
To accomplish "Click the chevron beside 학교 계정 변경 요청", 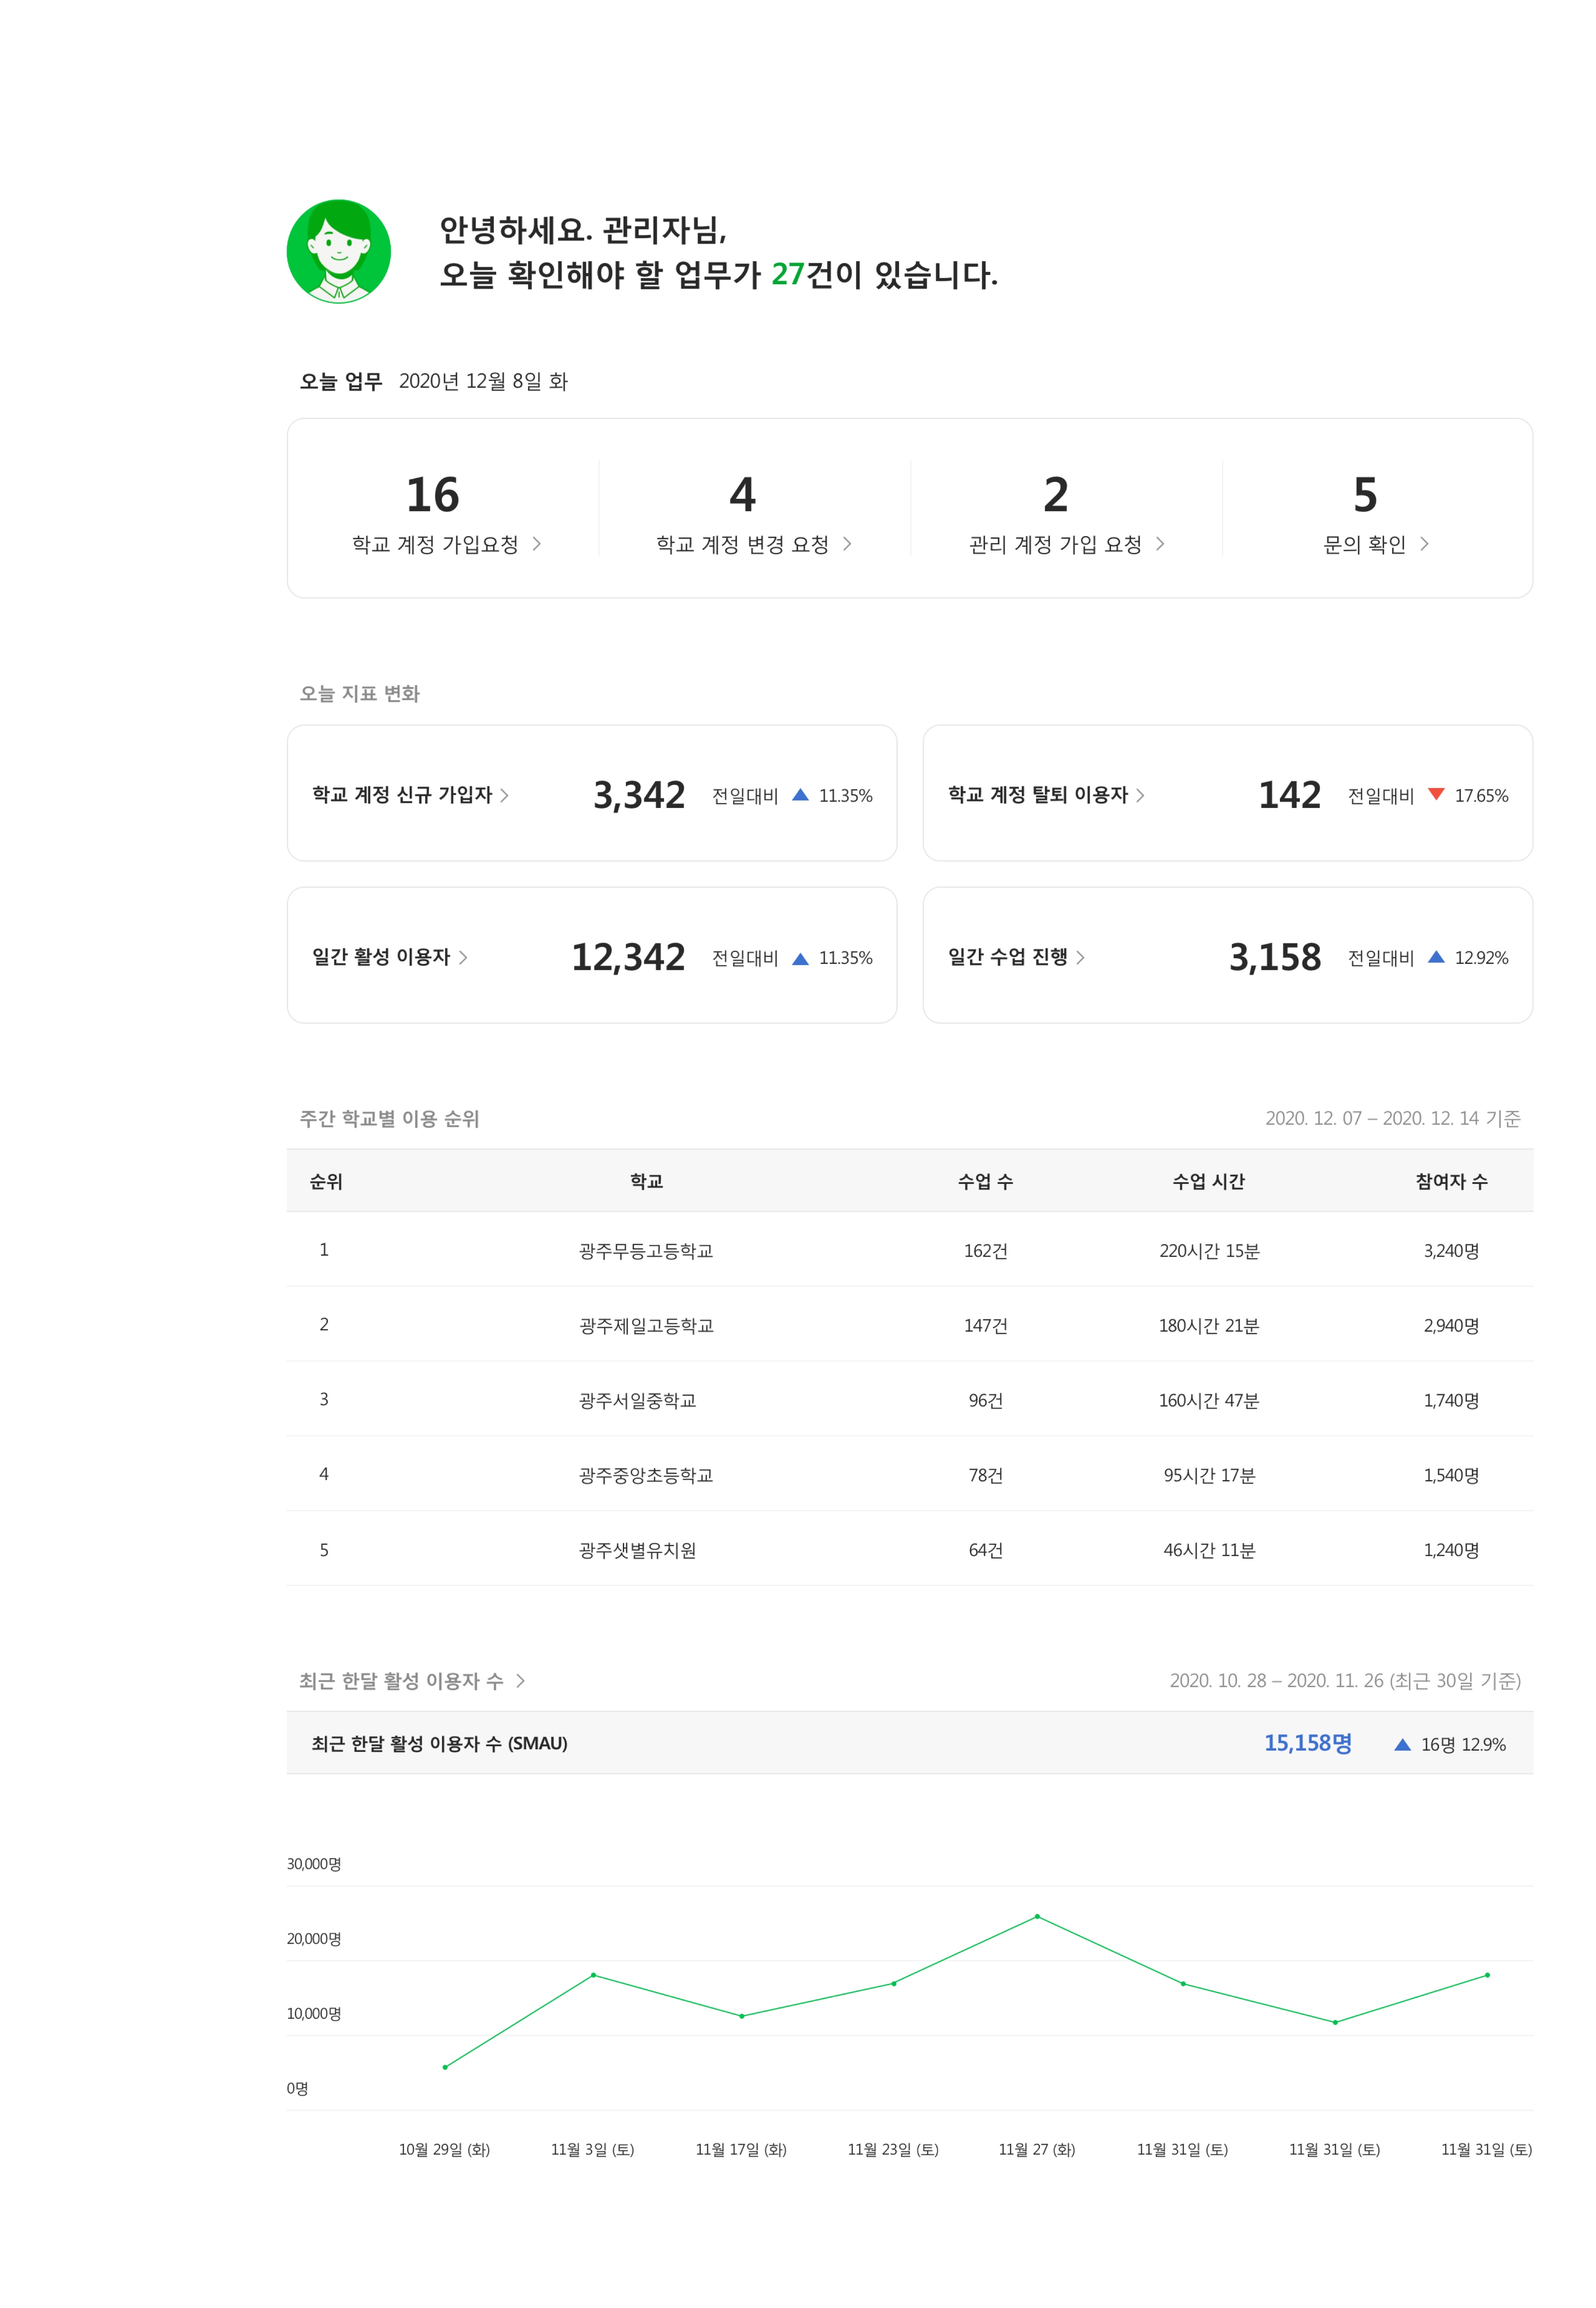I will click(847, 544).
